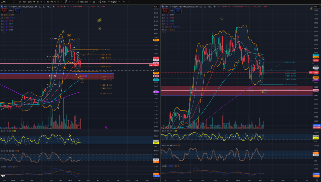Select the 3D timeframe interval
The image size is (321, 182).
point(48,2)
